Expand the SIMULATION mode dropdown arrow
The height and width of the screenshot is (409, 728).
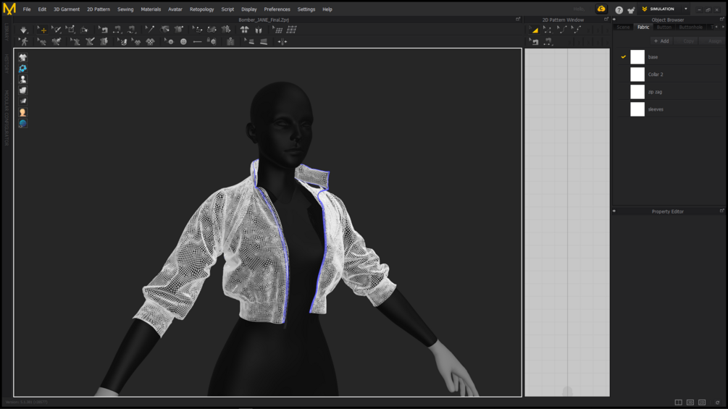[x=685, y=9]
